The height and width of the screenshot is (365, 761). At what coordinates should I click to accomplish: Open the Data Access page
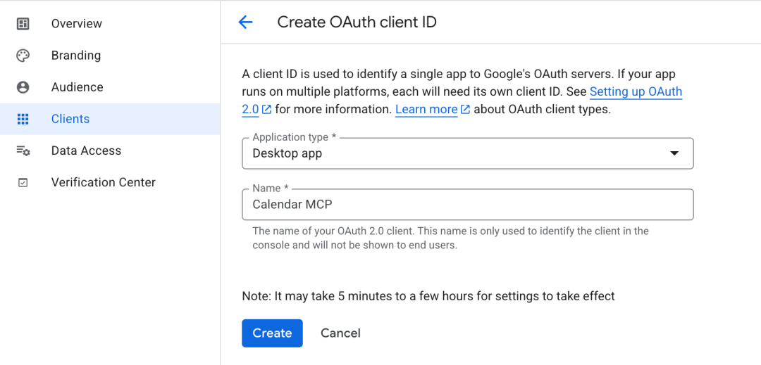(110, 151)
